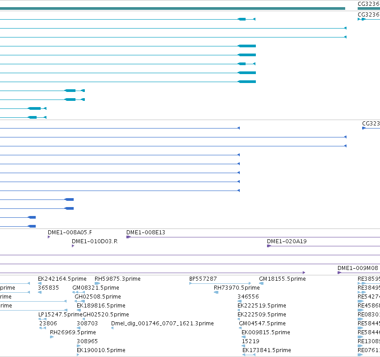Click the GH02508.5prime label
Viewport: 380px width, 357px height.
(x=98, y=297)
